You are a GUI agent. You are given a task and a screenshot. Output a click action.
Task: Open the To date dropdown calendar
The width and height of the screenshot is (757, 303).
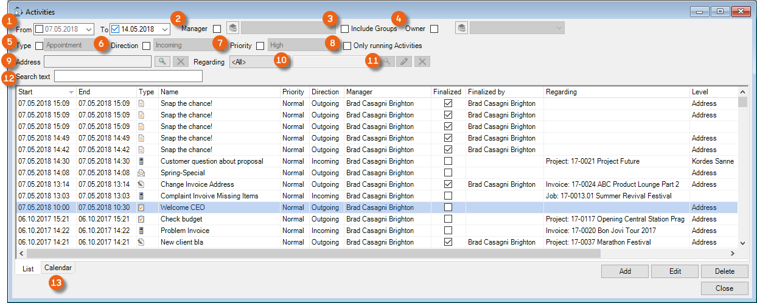[x=165, y=29]
